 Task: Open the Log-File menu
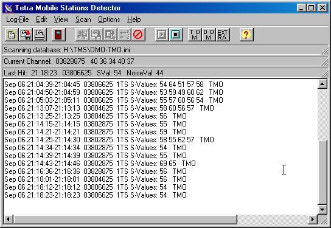click(17, 19)
